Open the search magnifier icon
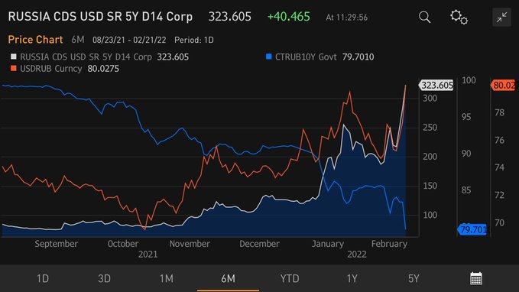Screen dimensions: 519x292 pyautogui.click(x=424, y=17)
